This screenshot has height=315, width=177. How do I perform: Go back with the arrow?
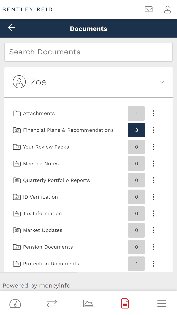pyautogui.click(x=11, y=28)
